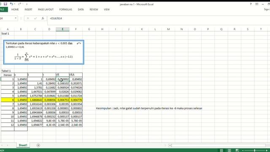The height and width of the screenshot is (152, 270).
Task: Click the horizontal scrollbar left arrow
Action: pos(170,145)
